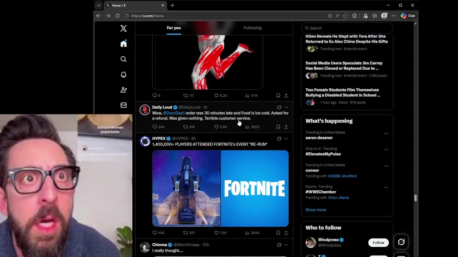Image resolution: width=458 pixels, height=257 pixels.
Task: Open Messages envelope icon
Action: point(123,105)
